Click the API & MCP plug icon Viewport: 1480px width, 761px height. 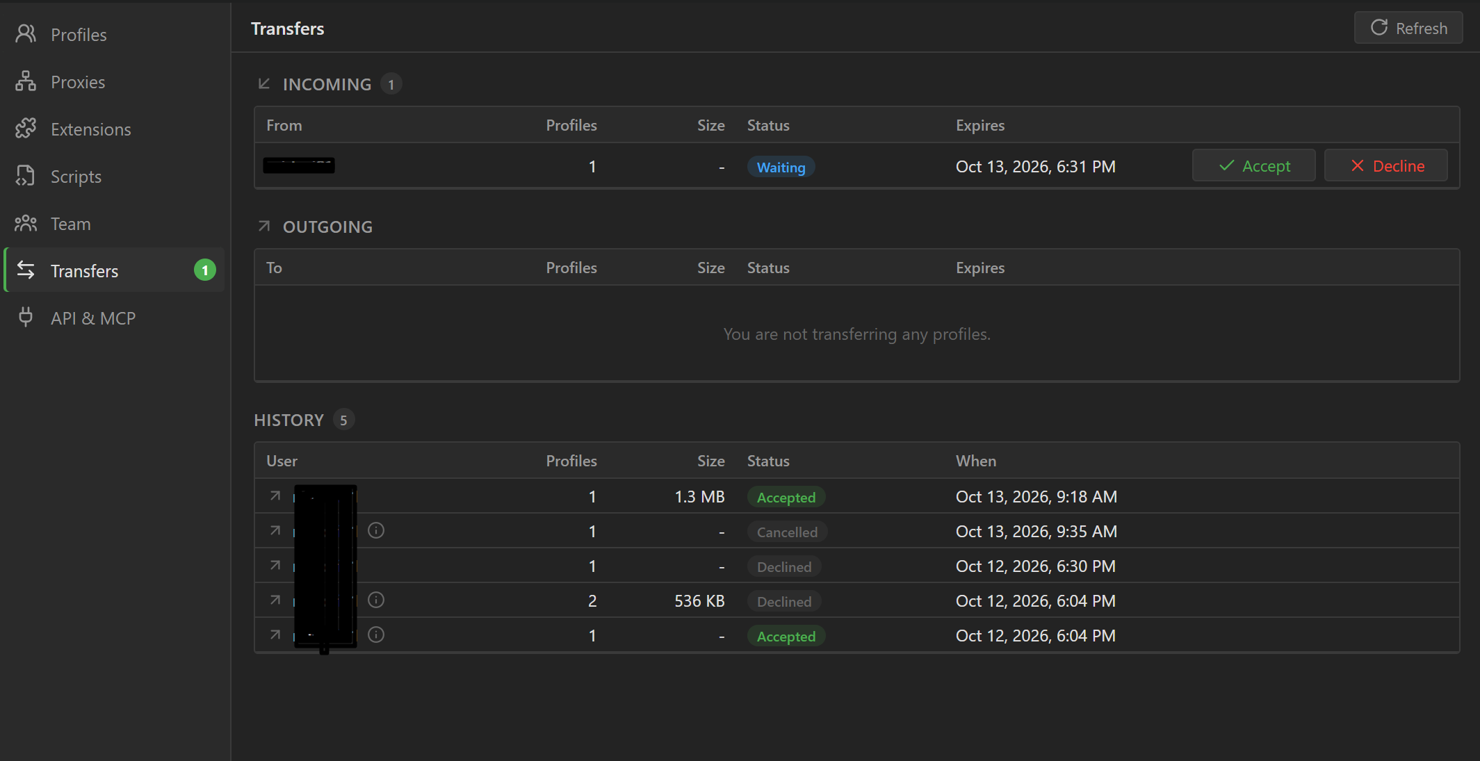[x=26, y=318]
